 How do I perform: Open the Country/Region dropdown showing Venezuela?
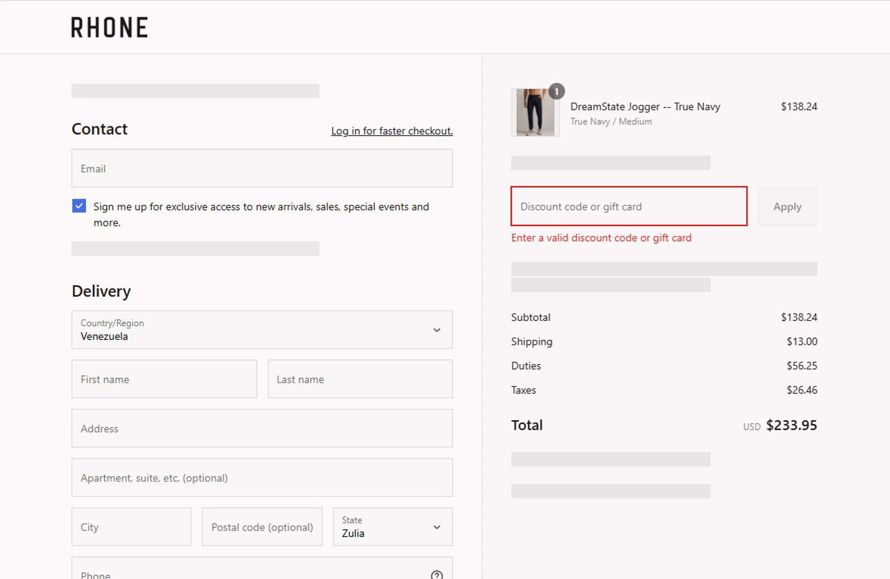[262, 330]
